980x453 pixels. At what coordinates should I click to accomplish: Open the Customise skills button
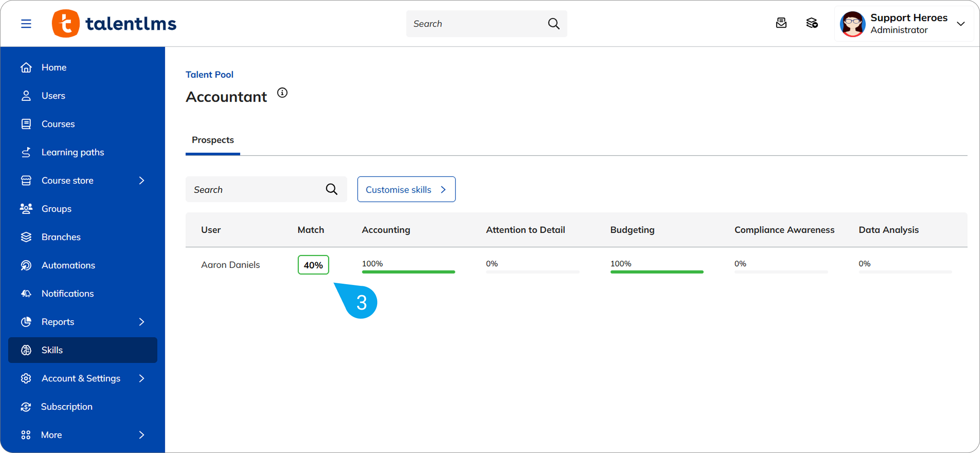406,189
